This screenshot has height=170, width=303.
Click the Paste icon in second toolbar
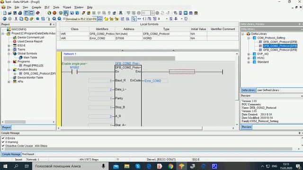[x=27, y=19]
